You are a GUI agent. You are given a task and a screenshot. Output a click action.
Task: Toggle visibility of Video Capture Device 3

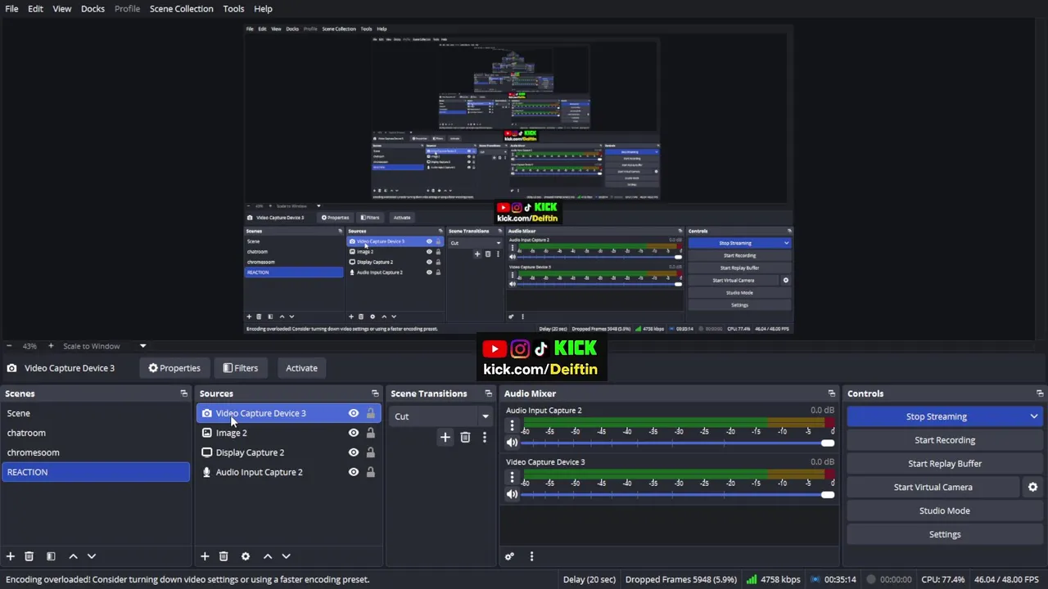click(354, 413)
